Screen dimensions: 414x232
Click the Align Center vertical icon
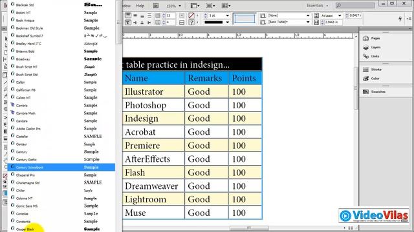[135, 15]
